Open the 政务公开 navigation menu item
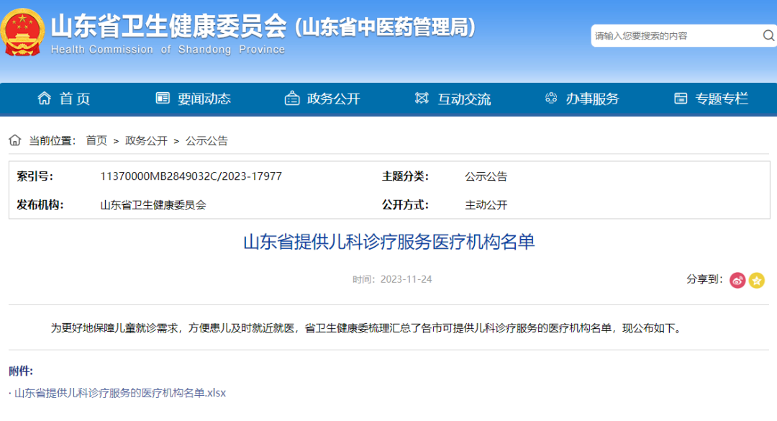 pos(334,99)
